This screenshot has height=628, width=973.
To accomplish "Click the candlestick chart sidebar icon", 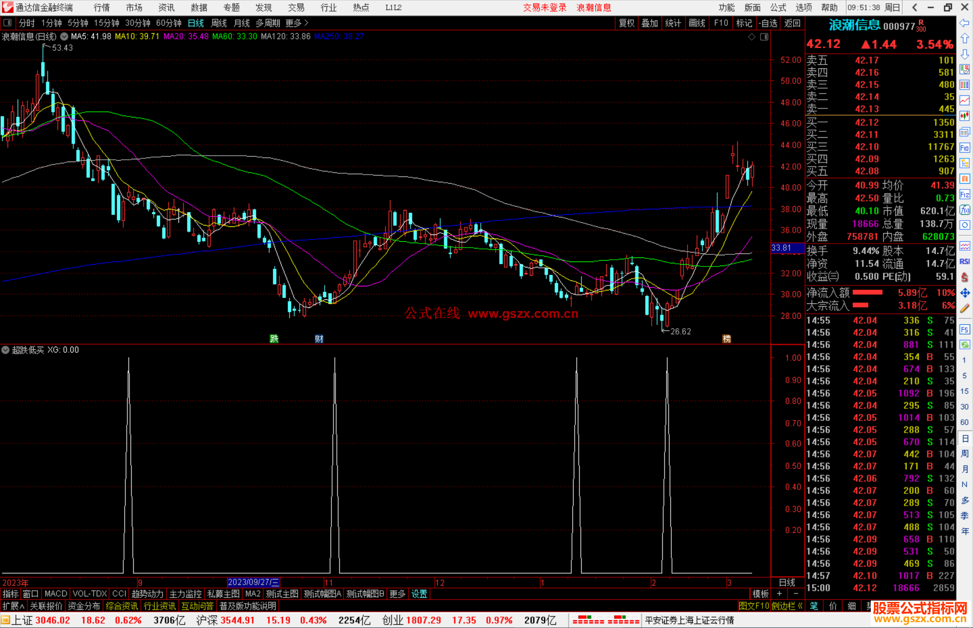I will pos(964,116).
